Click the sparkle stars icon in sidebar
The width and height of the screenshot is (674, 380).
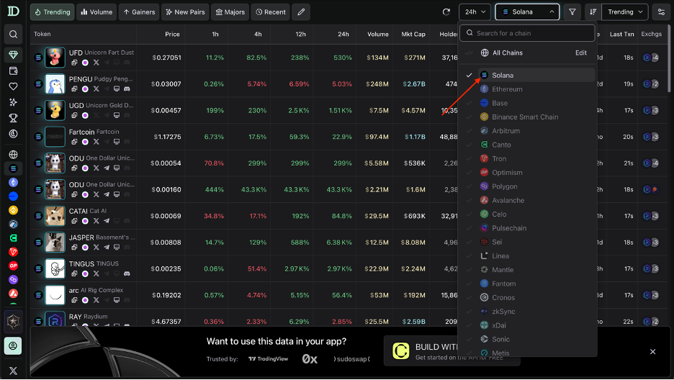click(14, 102)
